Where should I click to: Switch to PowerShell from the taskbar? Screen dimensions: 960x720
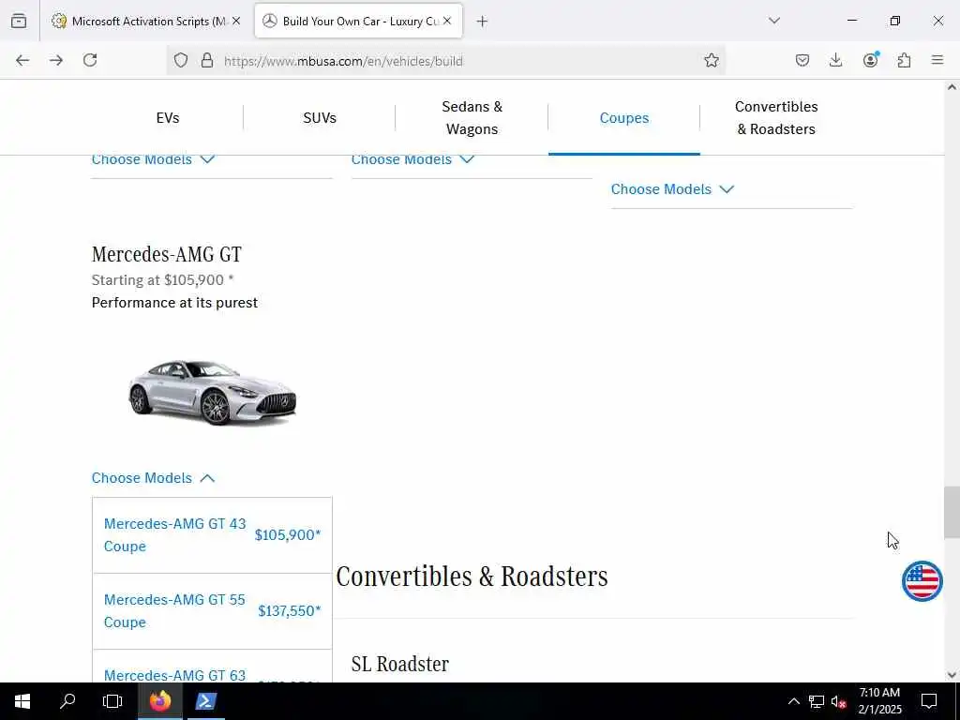(x=205, y=701)
